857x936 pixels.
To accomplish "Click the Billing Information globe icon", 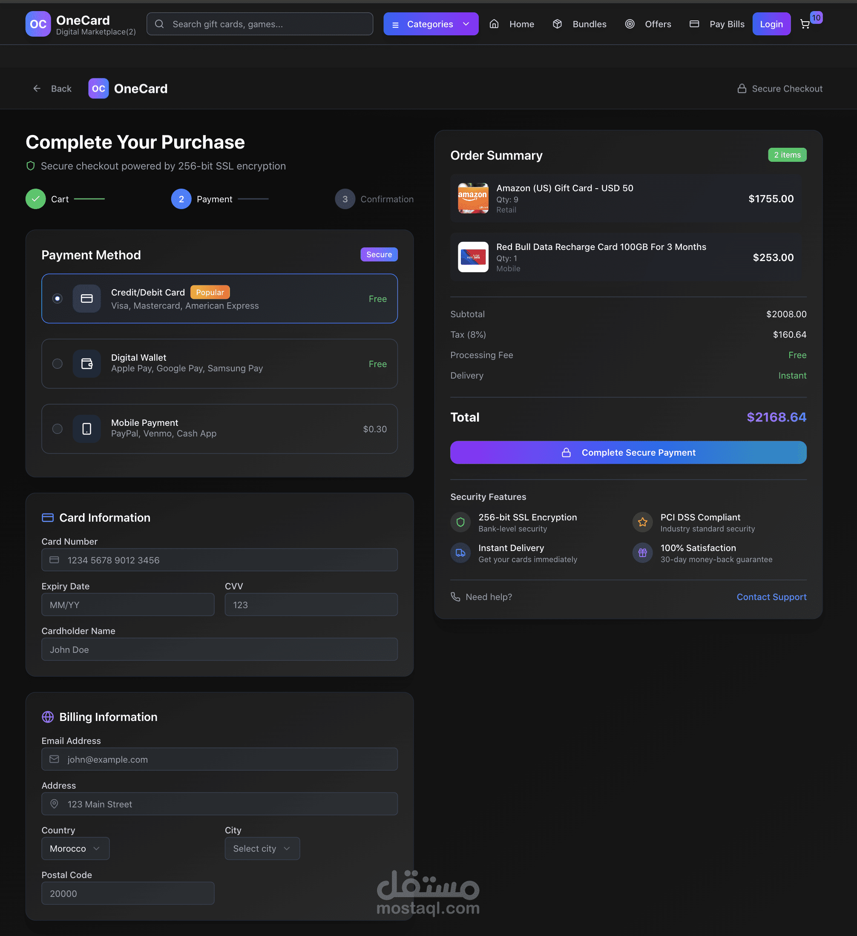I will pos(48,717).
